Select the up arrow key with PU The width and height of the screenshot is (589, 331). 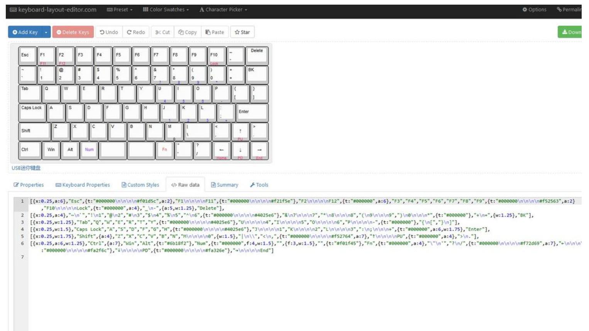click(240, 131)
